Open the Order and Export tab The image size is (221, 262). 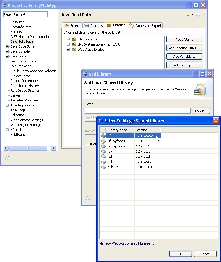click(145, 25)
